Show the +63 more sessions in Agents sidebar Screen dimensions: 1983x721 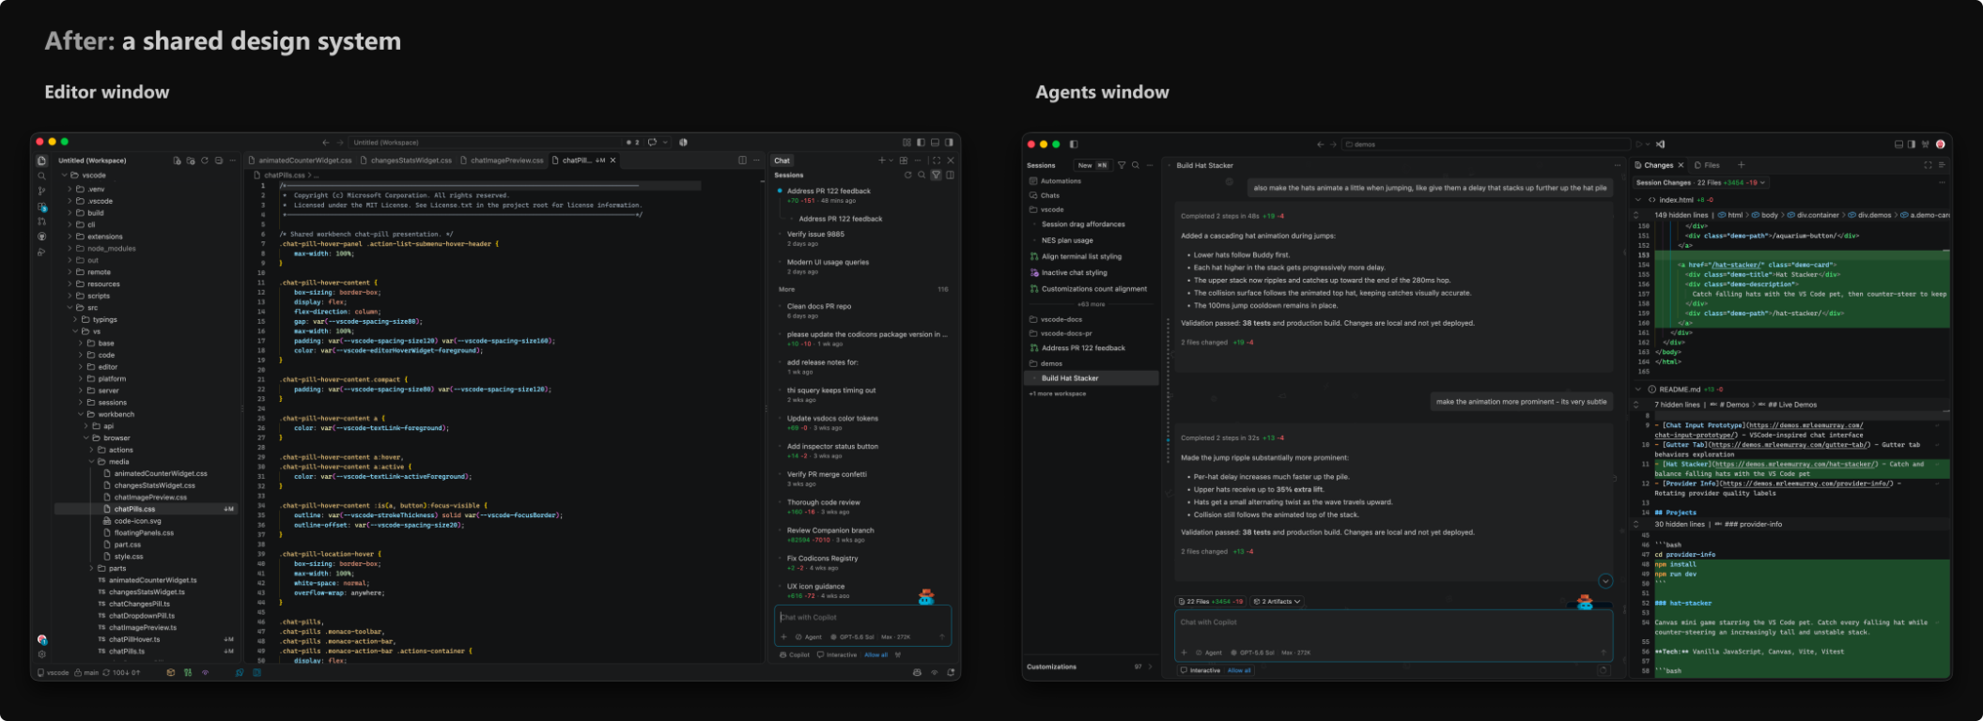[1092, 304]
